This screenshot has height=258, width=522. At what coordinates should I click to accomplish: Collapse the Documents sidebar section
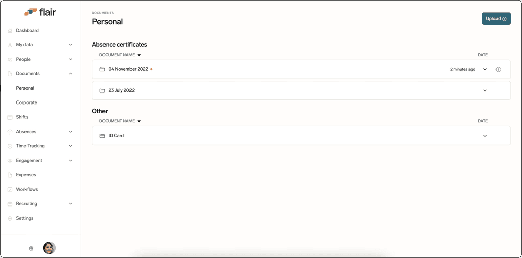coord(70,73)
